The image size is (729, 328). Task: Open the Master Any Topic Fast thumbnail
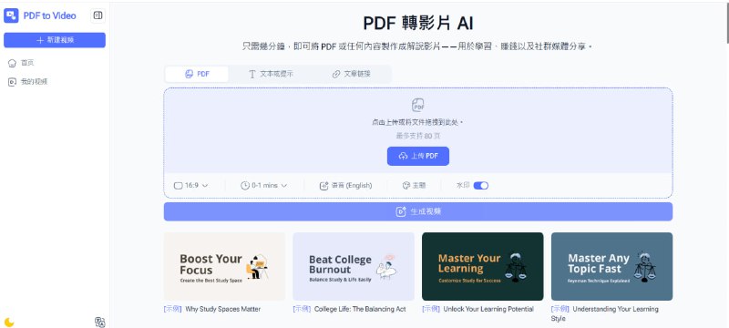point(611,266)
